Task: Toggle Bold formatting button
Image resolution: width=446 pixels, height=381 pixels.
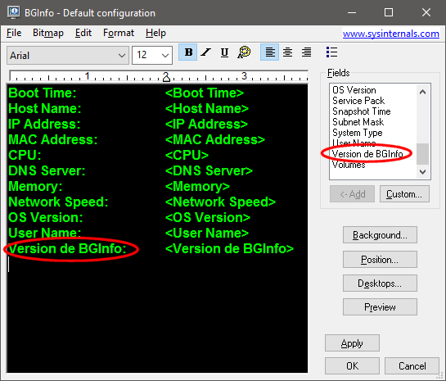Action: [188, 52]
